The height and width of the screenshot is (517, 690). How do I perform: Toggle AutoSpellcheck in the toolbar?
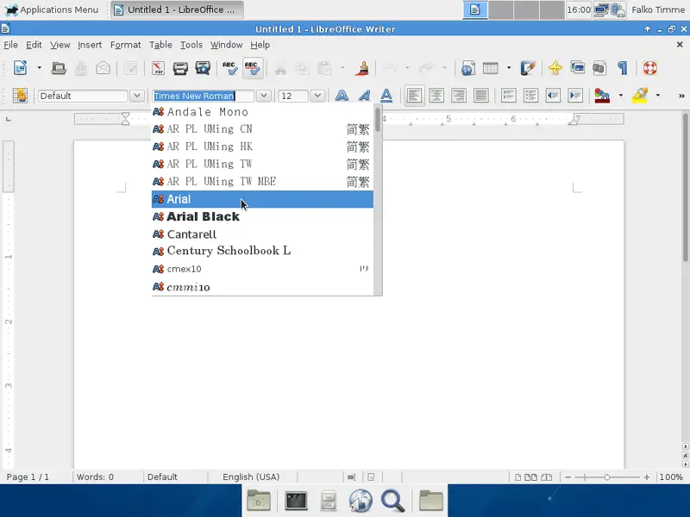(253, 68)
